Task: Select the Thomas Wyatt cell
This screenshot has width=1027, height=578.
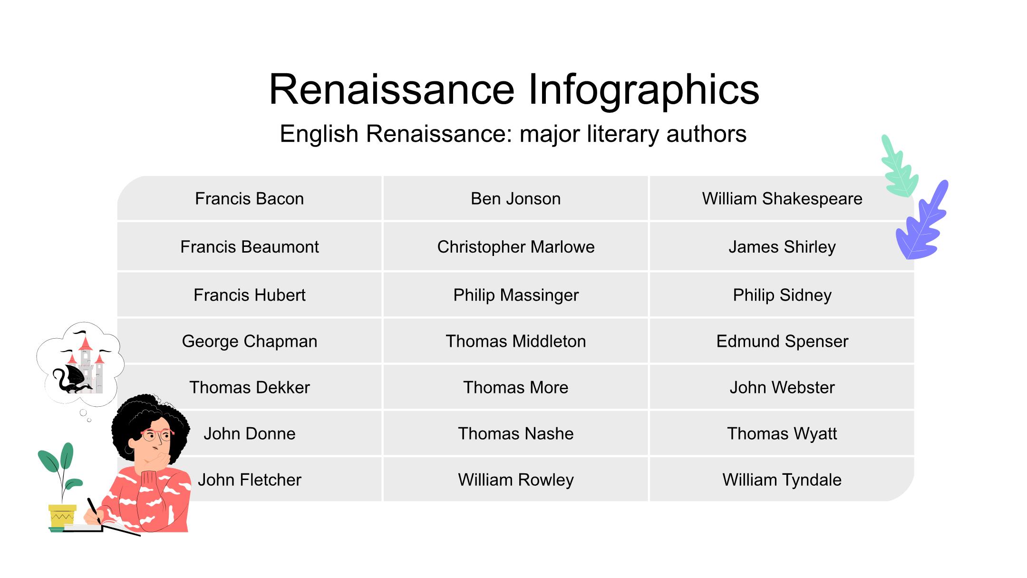Action: pyautogui.click(x=782, y=433)
